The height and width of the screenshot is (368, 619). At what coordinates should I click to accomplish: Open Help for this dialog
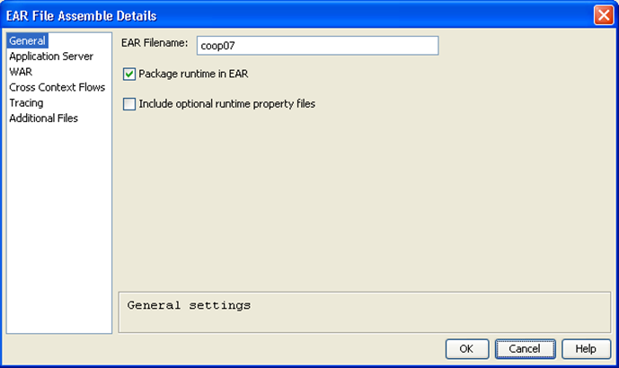coord(586,348)
